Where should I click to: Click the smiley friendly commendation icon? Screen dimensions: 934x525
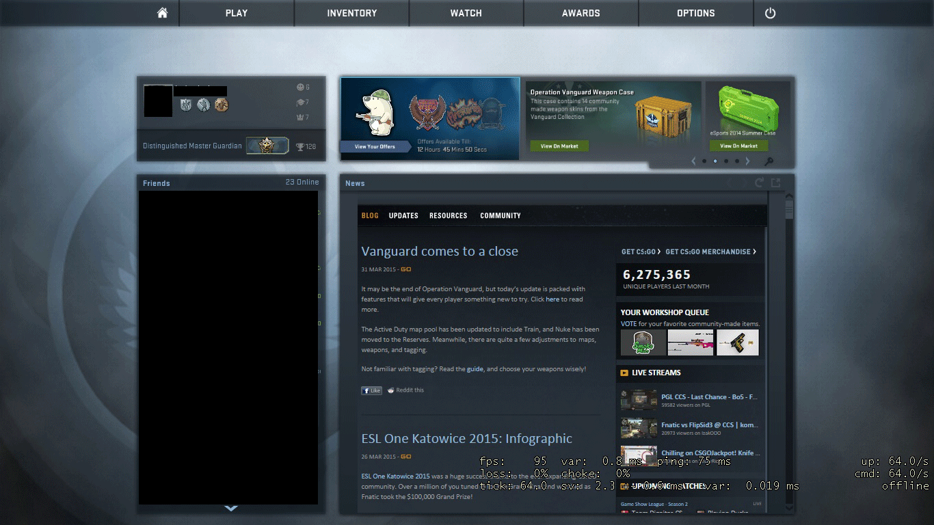click(299, 87)
